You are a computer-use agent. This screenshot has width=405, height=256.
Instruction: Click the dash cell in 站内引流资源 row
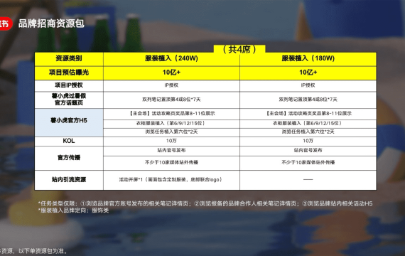[x=308, y=180]
